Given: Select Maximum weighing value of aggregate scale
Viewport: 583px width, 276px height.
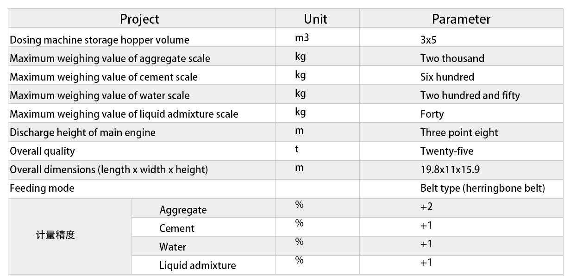Looking at the screenshot, I should click(x=110, y=58).
